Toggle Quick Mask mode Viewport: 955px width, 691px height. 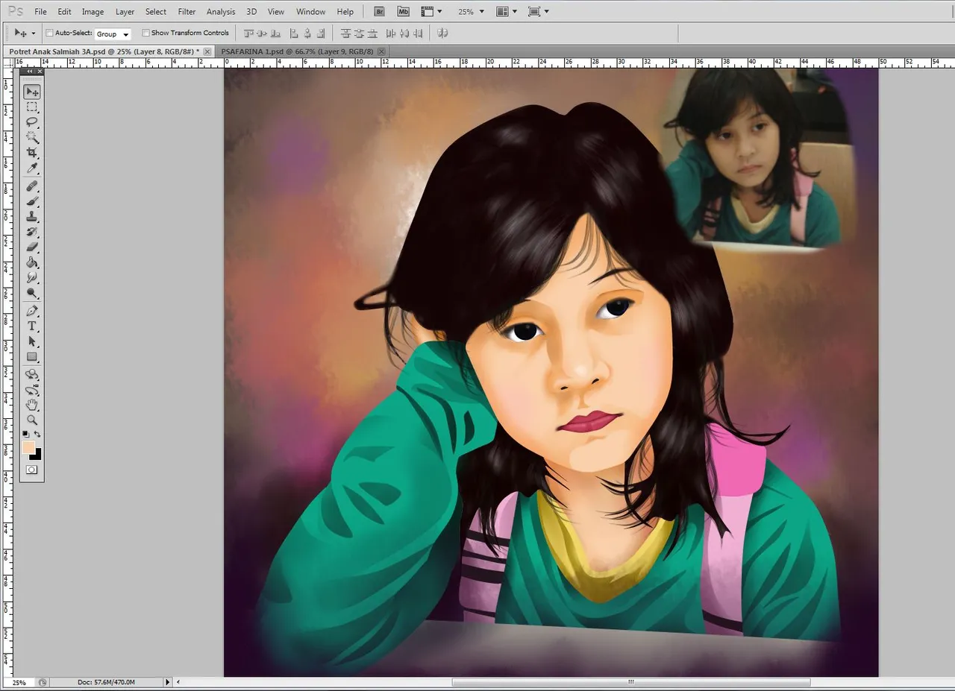(x=32, y=470)
